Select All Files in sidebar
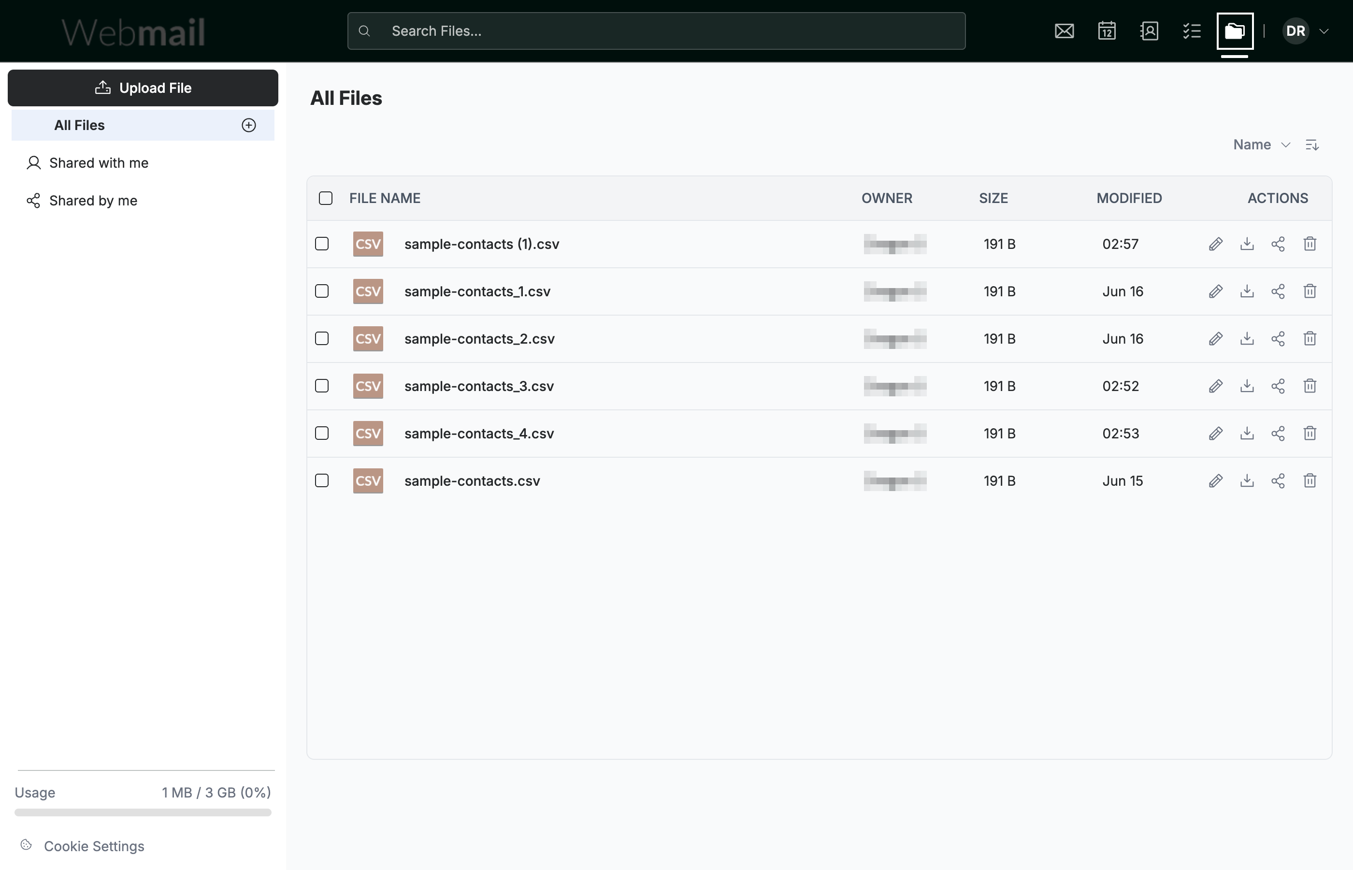1353x870 pixels. pos(143,125)
